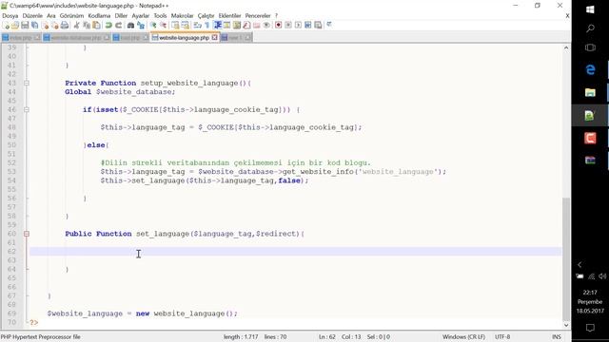
Task: Undo the last edit
Action: click(x=108, y=26)
